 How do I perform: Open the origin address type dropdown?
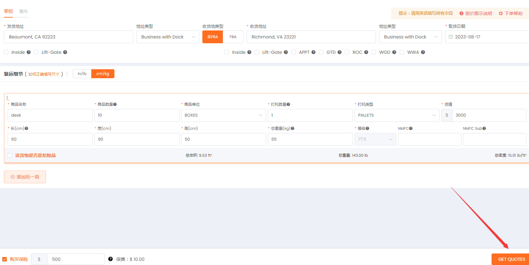[167, 37]
